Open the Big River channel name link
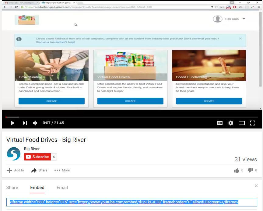The image size is (263, 211). click(x=32, y=149)
